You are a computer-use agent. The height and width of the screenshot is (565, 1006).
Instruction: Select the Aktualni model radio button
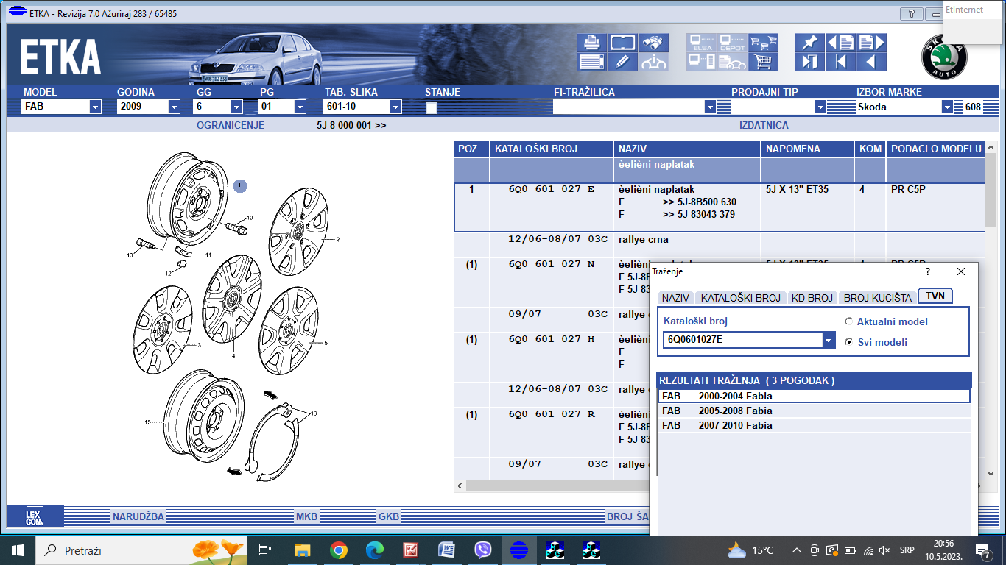point(848,321)
